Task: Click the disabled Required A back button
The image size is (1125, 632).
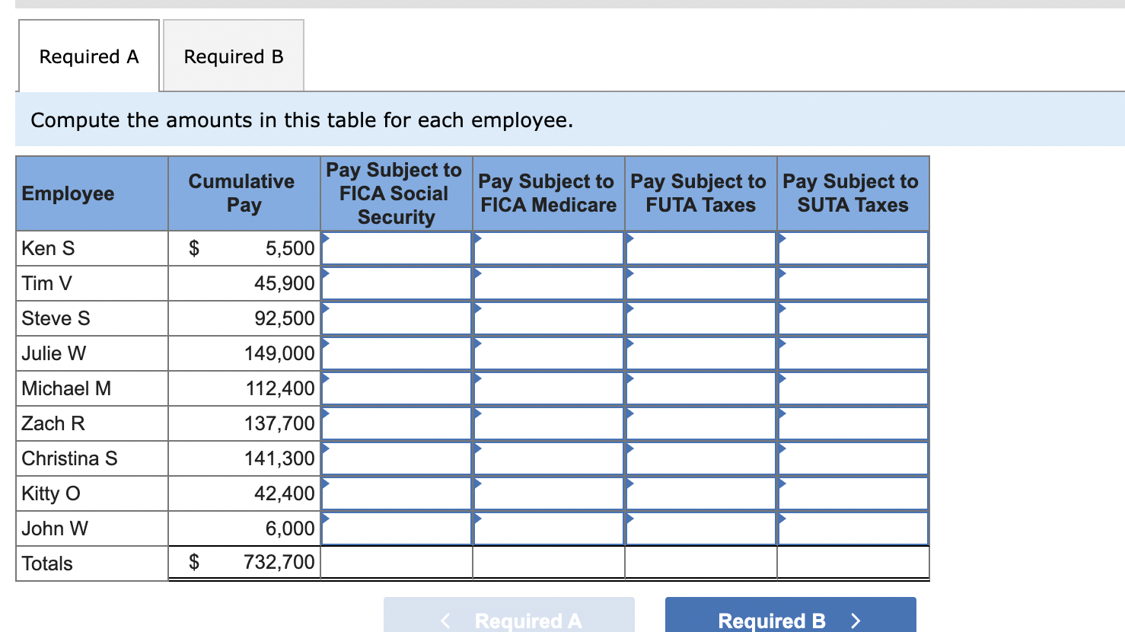Action: (508, 620)
